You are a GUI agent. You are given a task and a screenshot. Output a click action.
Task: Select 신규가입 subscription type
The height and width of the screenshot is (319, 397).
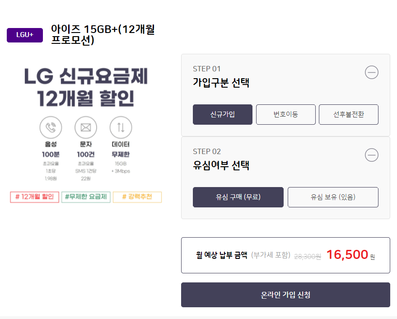pos(222,114)
